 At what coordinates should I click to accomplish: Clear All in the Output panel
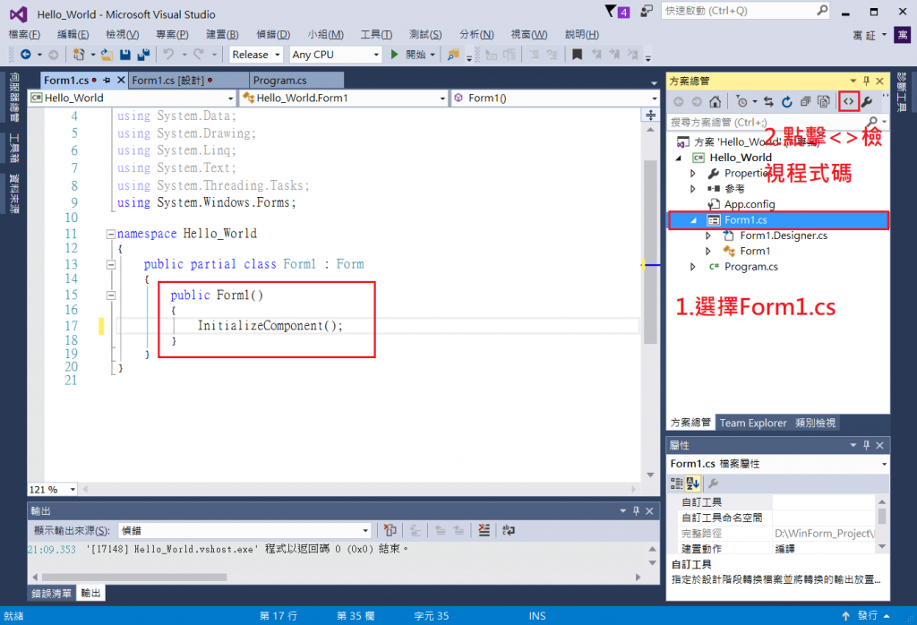coord(484,530)
